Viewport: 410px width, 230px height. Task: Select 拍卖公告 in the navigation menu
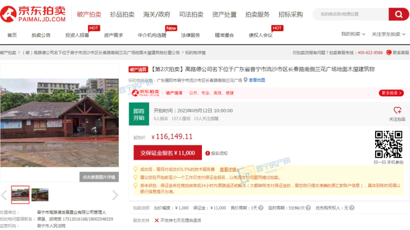41,35
